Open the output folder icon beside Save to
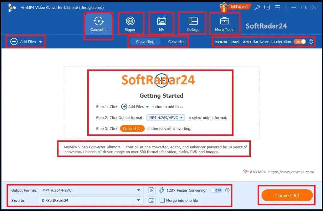Image resolution: width=323 pixels, height=211 pixels. click(x=151, y=200)
